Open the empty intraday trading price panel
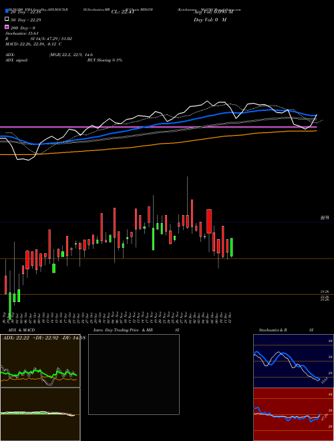 click(134, 374)
